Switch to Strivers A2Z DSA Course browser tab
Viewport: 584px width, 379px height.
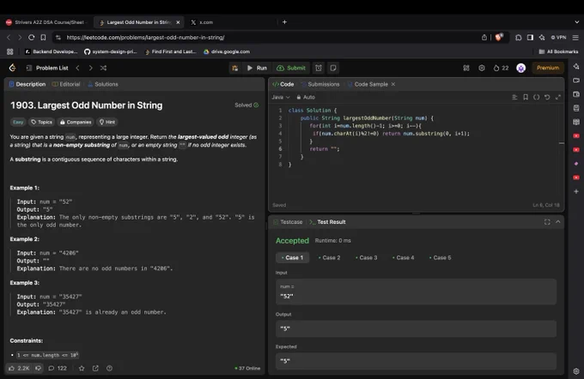coord(46,22)
